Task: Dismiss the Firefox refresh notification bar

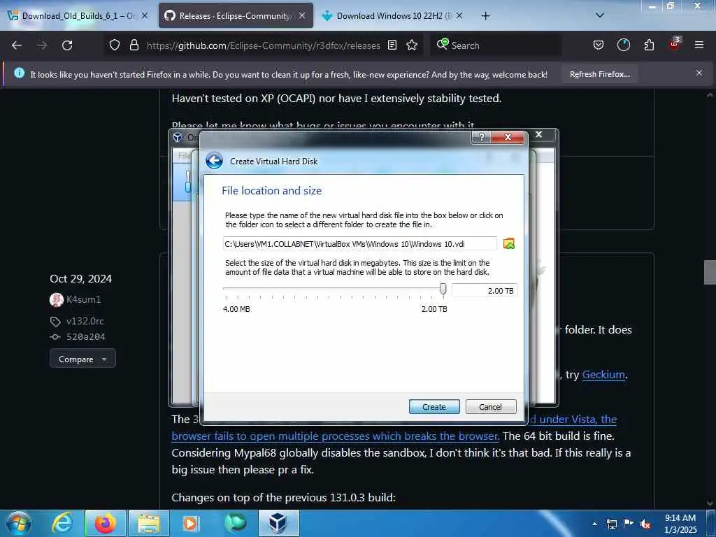Action: [699, 73]
